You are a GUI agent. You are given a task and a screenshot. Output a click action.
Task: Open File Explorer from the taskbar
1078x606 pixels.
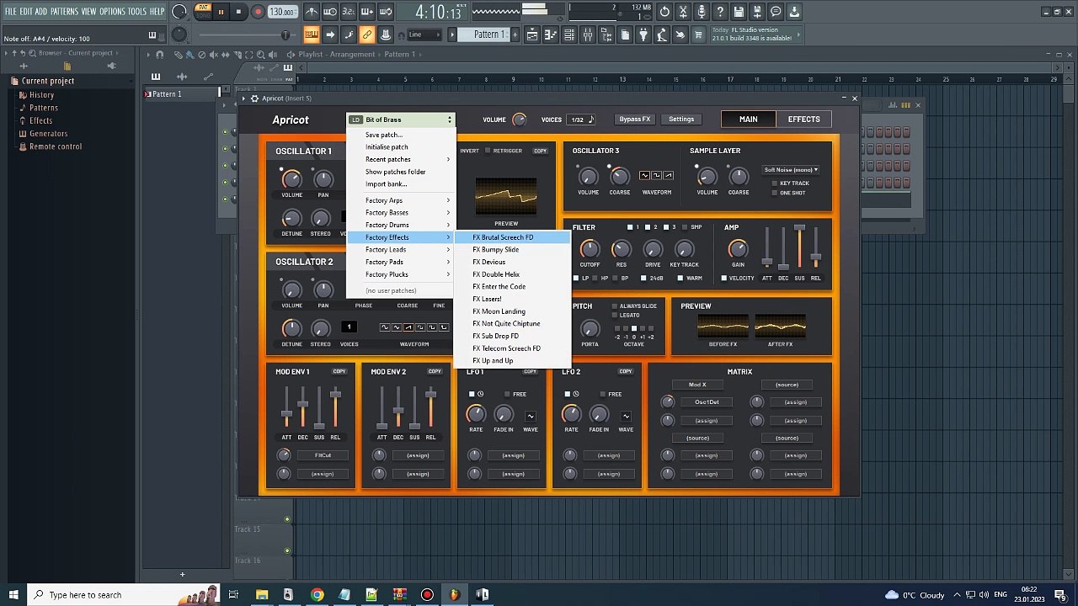click(x=262, y=595)
